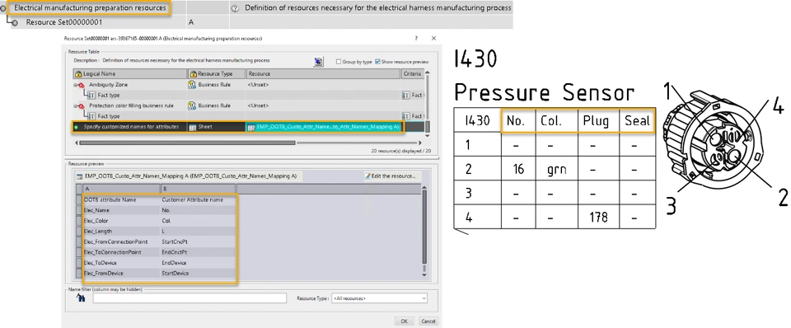Click the Business Rule icon in Ambiguity Zone row
The image size is (791, 328).
point(192,84)
